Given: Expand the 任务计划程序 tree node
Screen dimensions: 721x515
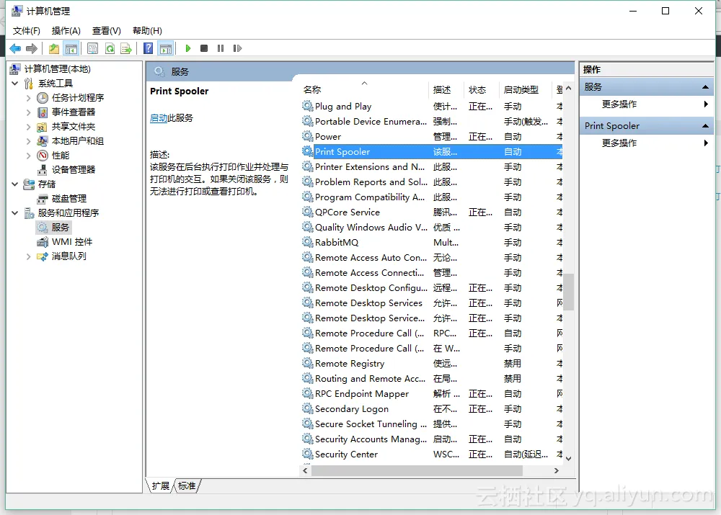Looking at the screenshot, I should point(28,98).
